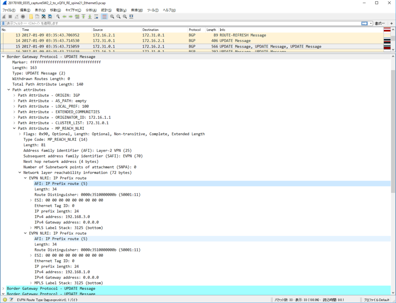Collapse the first Border Gateway Protocol UPDATE node
This screenshot has width=396, height=303.
pos(3,57)
